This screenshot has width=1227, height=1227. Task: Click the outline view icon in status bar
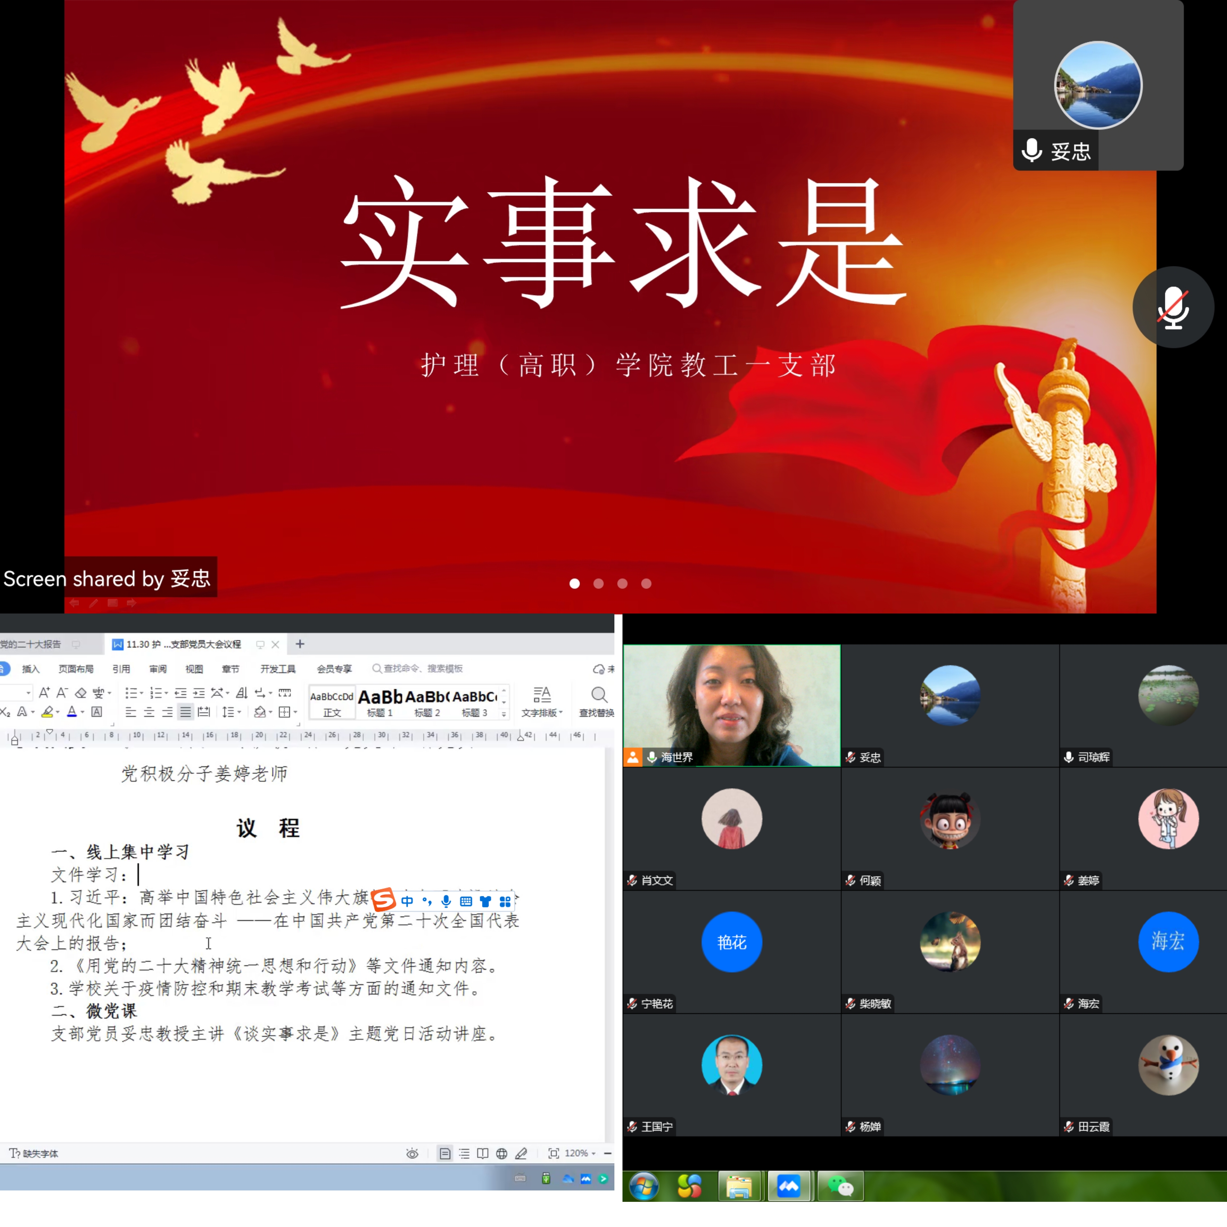[x=464, y=1153]
